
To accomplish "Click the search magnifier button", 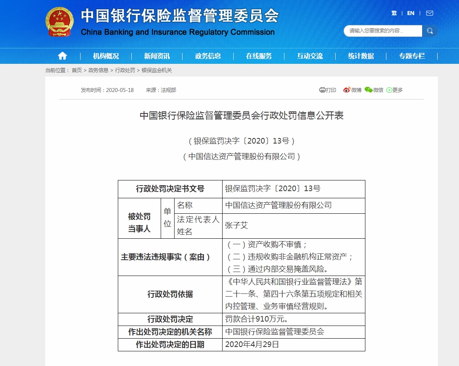I will [x=430, y=31].
